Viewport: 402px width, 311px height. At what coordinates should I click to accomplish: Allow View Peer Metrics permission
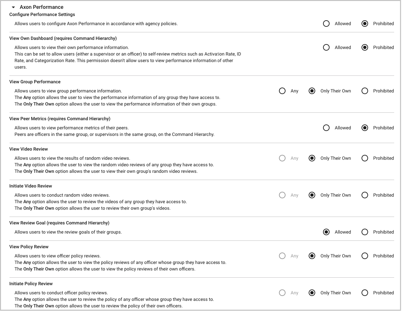(x=326, y=128)
